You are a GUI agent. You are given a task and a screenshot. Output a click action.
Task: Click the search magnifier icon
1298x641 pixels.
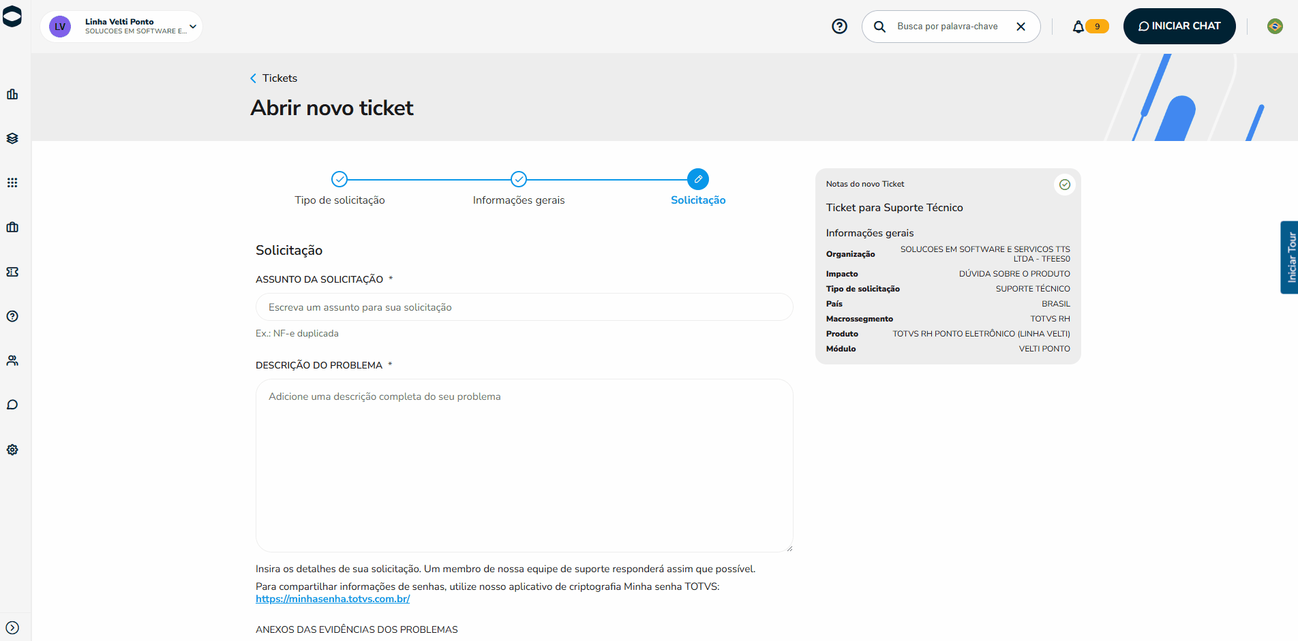point(880,27)
